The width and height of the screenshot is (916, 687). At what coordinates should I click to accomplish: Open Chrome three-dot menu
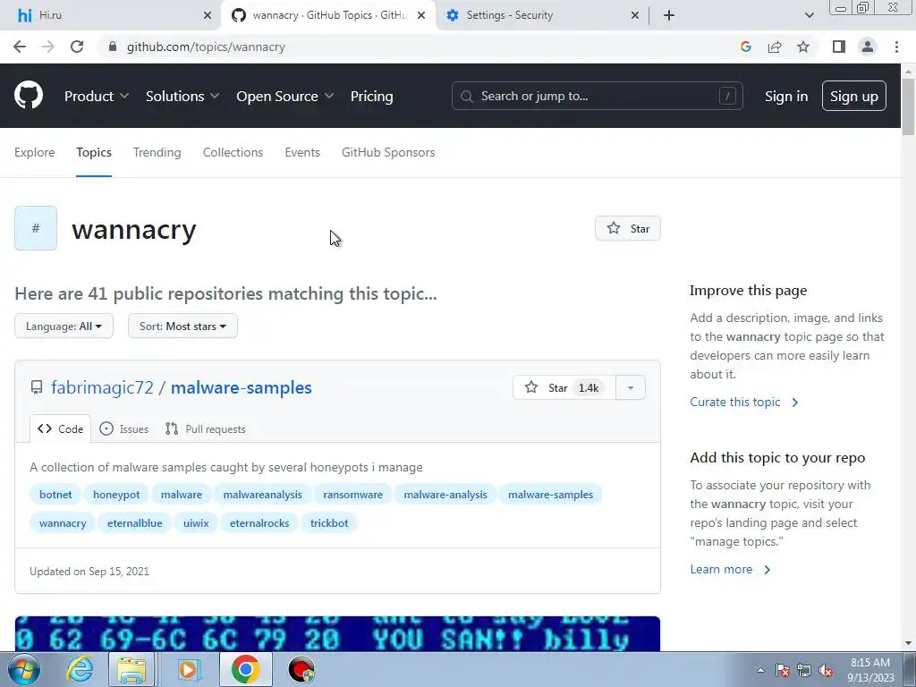click(896, 47)
